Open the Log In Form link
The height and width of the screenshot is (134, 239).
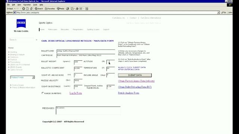point(75,93)
